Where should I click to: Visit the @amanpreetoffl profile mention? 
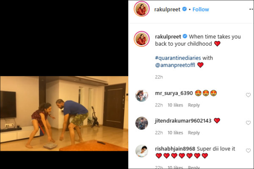(175, 65)
